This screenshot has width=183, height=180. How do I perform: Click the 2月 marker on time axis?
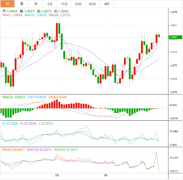point(57,175)
